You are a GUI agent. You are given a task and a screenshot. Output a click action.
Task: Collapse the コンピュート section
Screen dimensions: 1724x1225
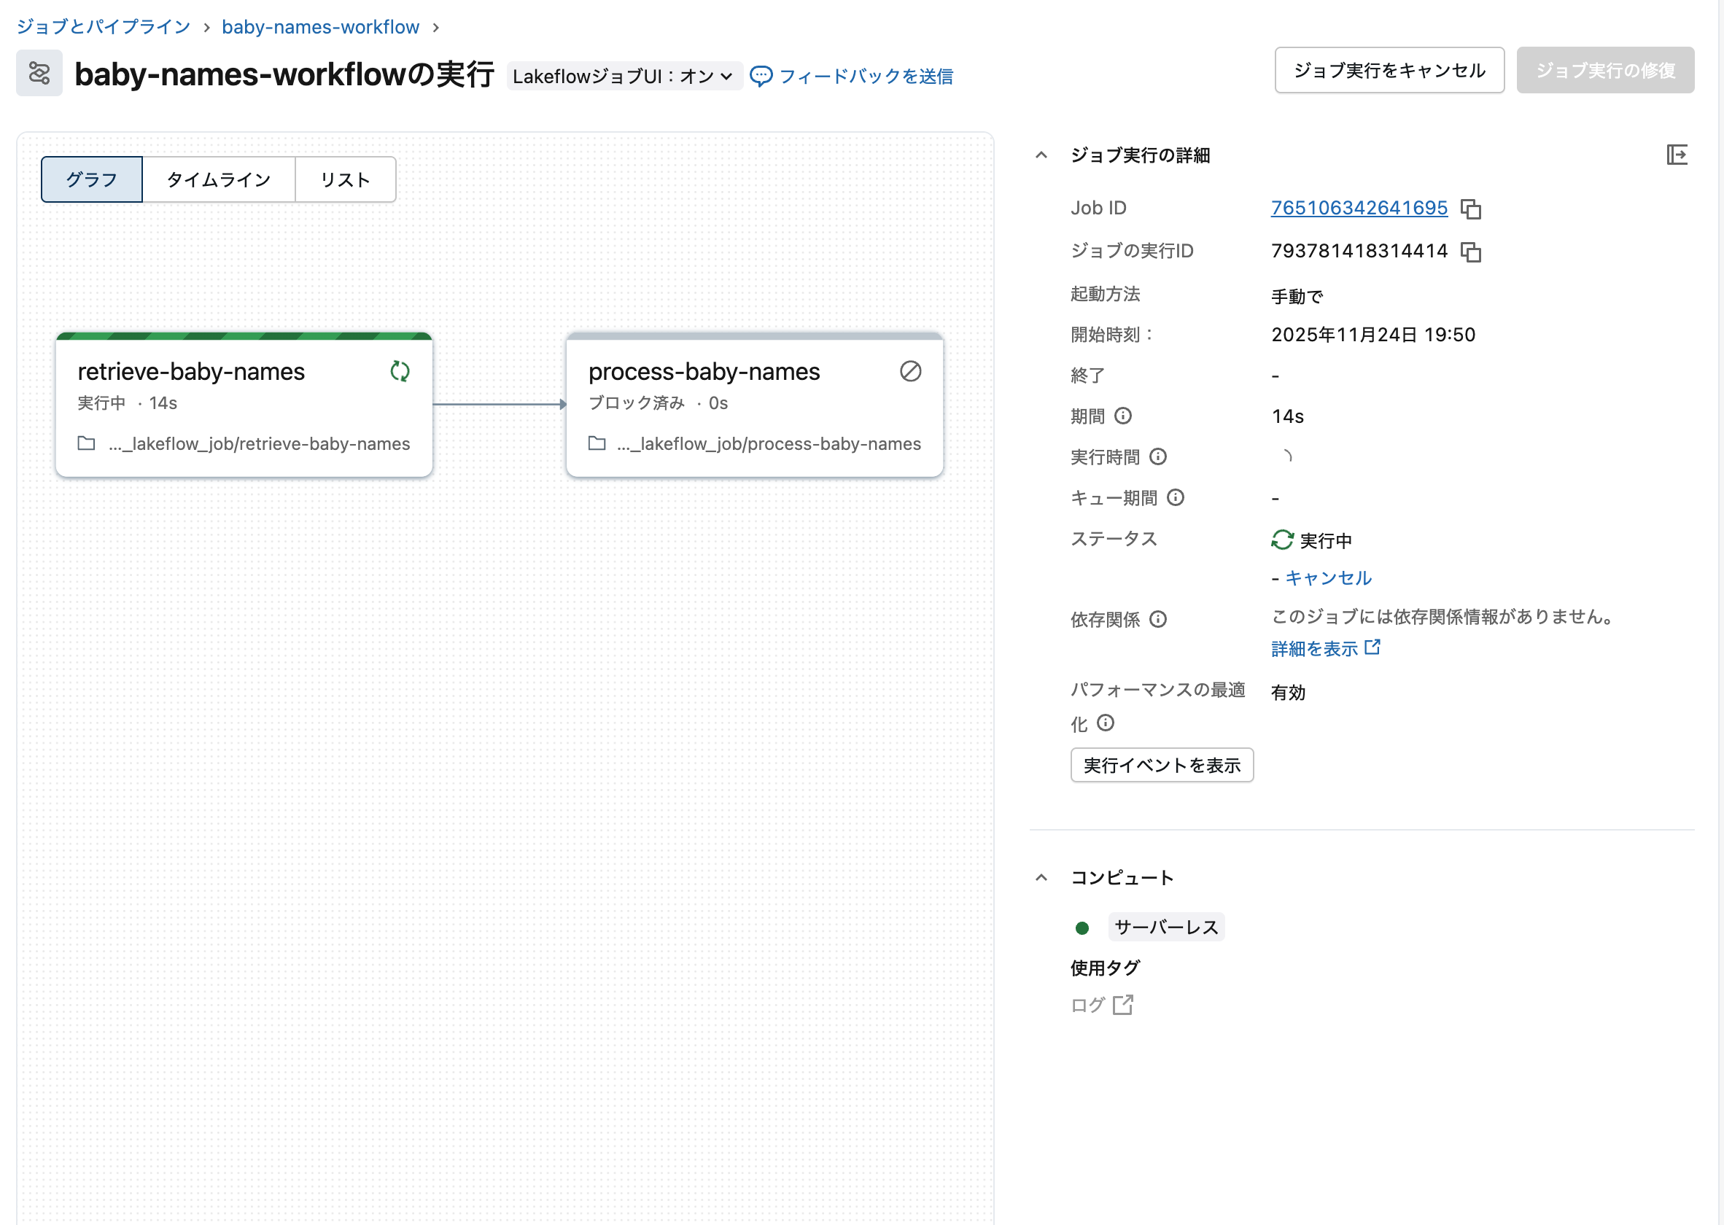pyautogui.click(x=1041, y=876)
